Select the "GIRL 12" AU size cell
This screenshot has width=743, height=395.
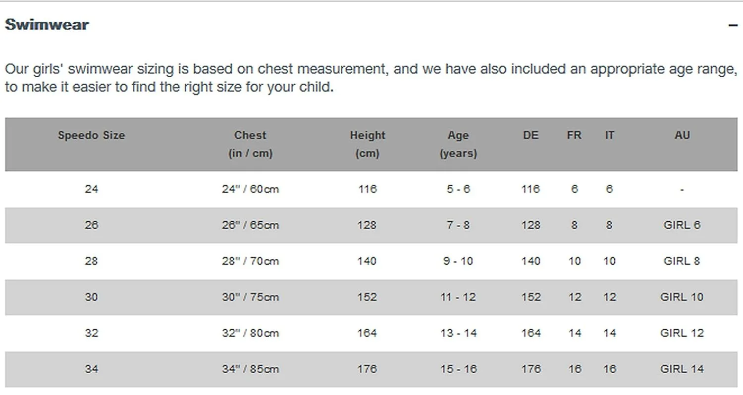point(682,333)
